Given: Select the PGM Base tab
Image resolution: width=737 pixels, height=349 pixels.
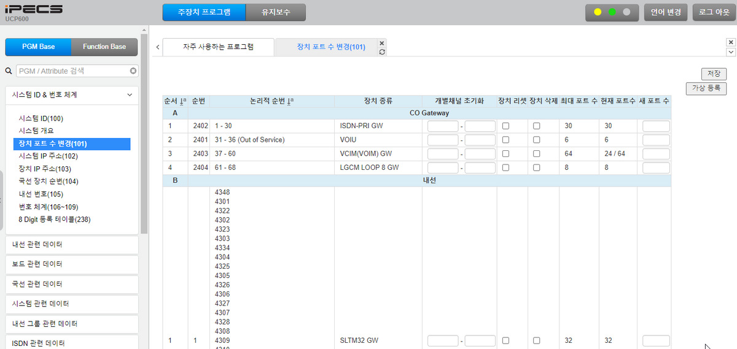Looking at the screenshot, I should click(x=38, y=47).
